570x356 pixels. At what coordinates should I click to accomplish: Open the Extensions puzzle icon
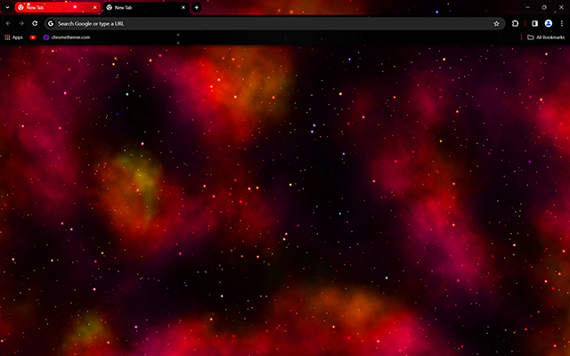tap(515, 24)
